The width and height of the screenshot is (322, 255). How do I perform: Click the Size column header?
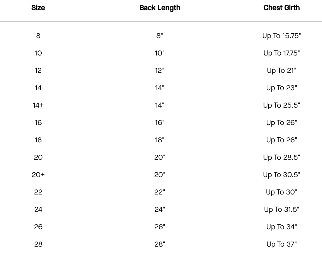tap(38, 8)
